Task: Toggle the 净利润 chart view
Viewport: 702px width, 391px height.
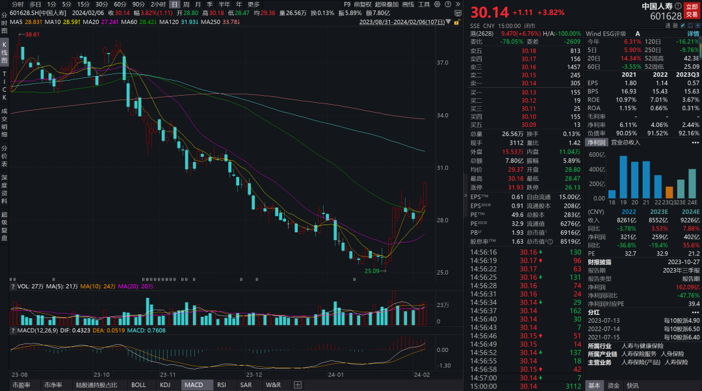Action: click(596, 142)
